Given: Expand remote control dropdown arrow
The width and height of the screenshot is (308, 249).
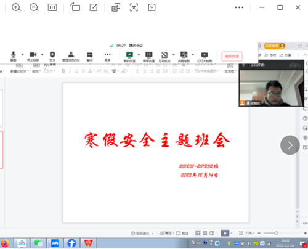Looking at the screenshot, I should point(193,55).
